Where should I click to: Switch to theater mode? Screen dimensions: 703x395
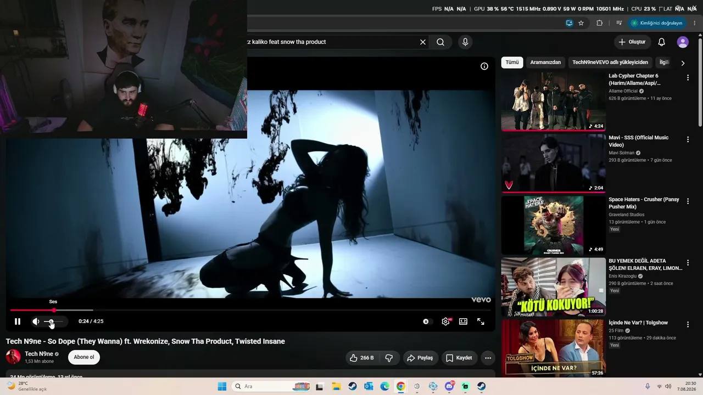463,321
